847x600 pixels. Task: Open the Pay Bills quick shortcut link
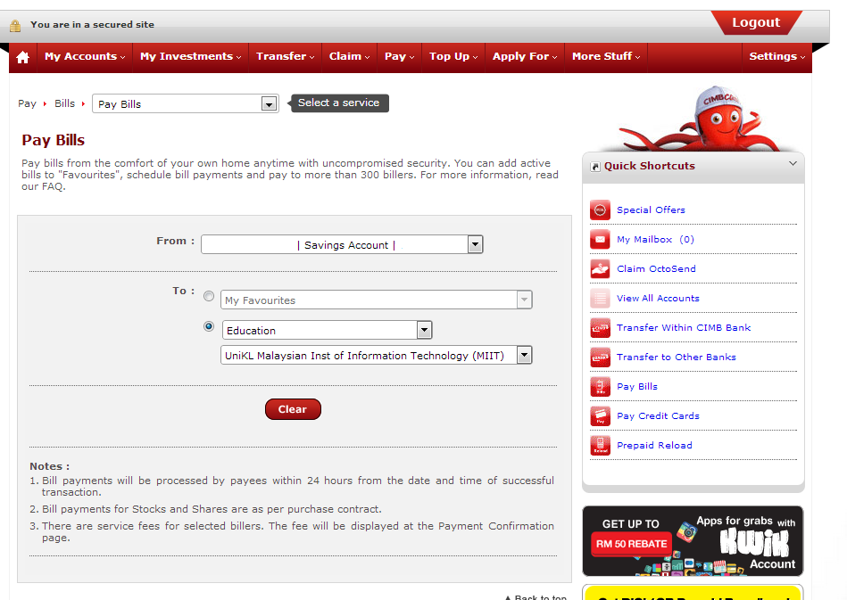pos(637,386)
